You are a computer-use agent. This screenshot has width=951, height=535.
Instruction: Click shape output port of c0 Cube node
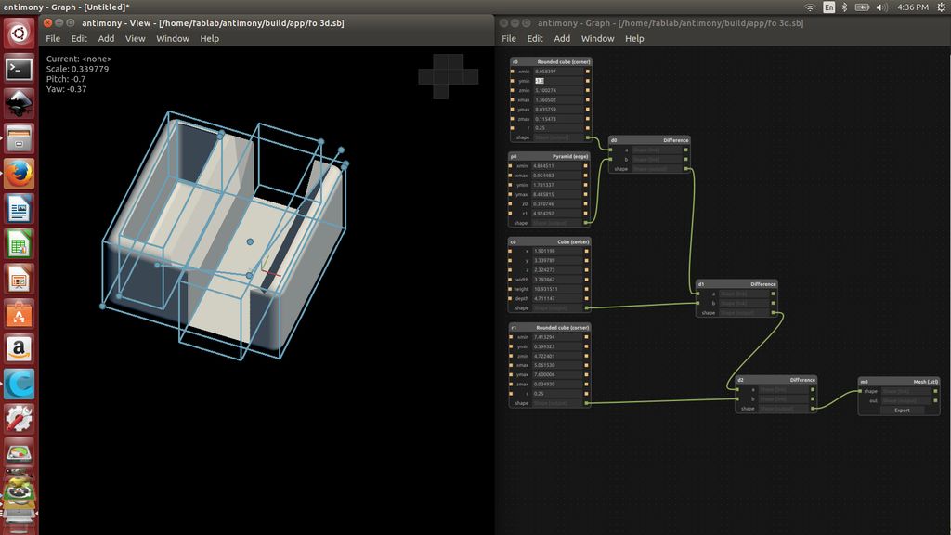pyautogui.click(x=587, y=307)
